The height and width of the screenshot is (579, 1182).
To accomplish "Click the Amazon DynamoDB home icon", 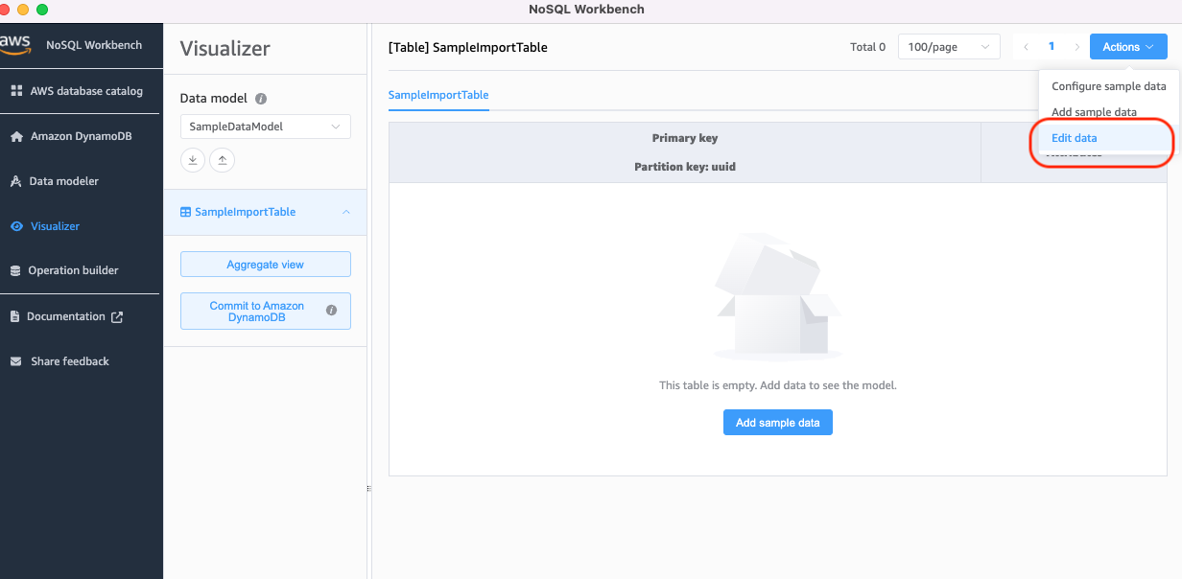I will pyautogui.click(x=16, y=136).
